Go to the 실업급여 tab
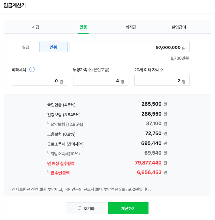 (x=179, y=27)
